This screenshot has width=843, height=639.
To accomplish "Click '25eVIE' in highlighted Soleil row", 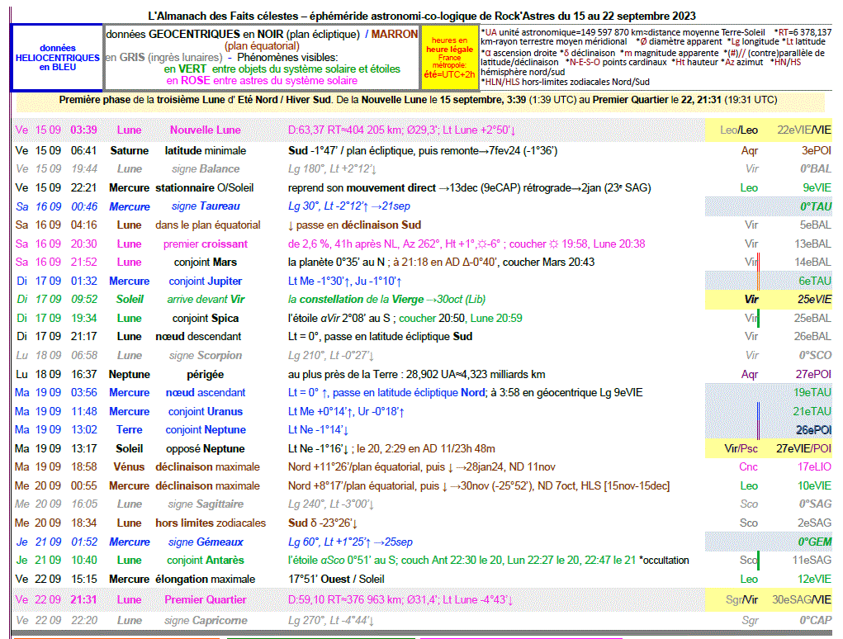I will coord(814,300).
